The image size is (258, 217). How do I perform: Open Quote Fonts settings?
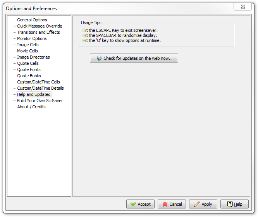29,69
